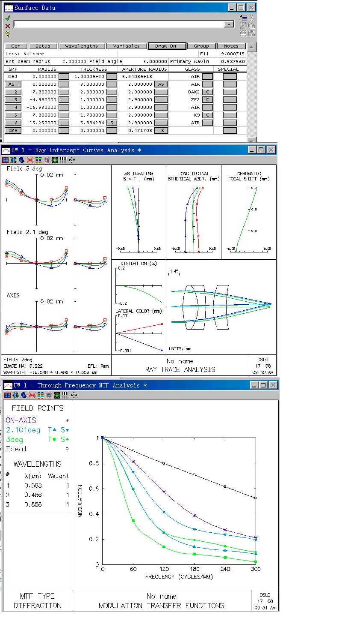Click the green checkmark accept icon in Surface Data
This screenshot has height=624, width=342.
pyautogui.click(x=8, y=18)
